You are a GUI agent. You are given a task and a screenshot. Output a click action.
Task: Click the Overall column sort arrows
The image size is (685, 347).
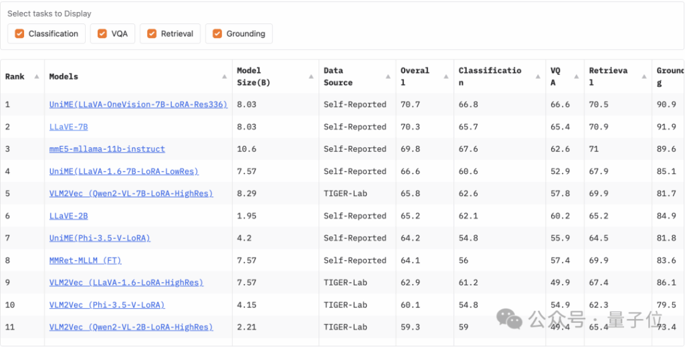click(x=446, y=77)
